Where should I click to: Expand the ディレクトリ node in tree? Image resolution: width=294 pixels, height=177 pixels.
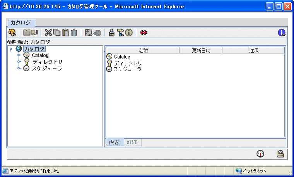(19, 61)
